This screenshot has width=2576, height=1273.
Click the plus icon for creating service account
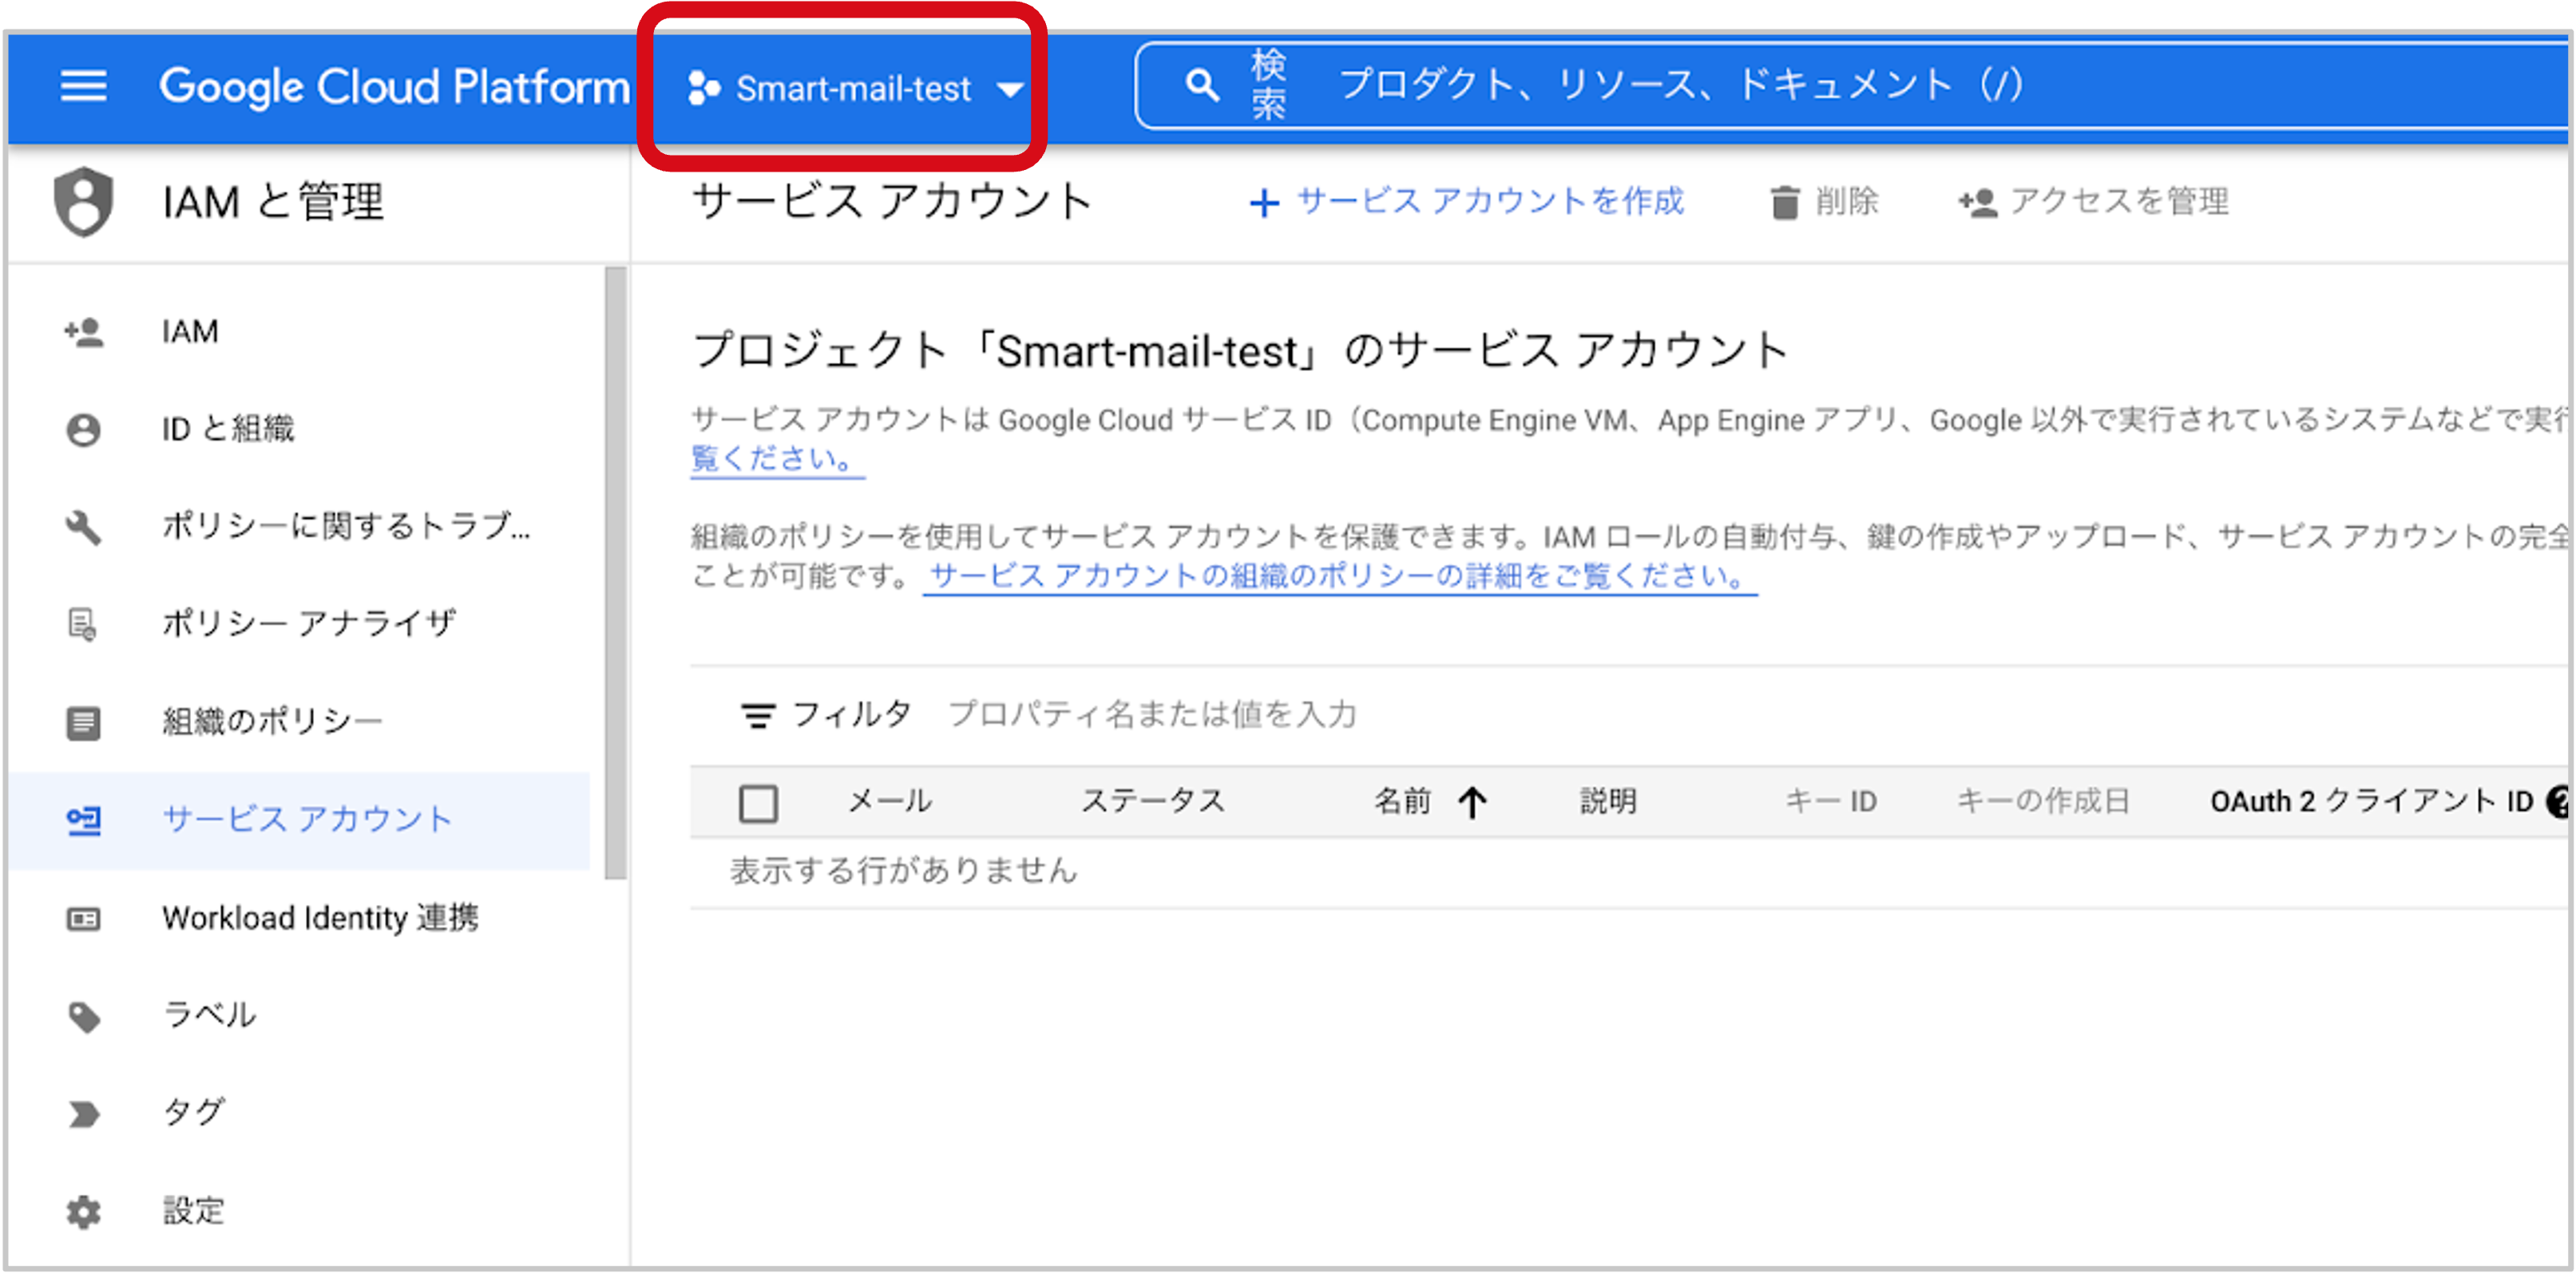pos(1264,203)
